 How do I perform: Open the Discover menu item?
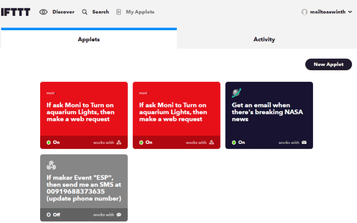[63, 12]
